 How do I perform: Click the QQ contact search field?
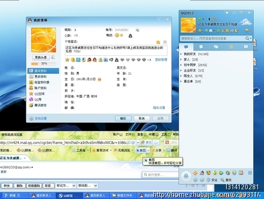pos(213,38)
